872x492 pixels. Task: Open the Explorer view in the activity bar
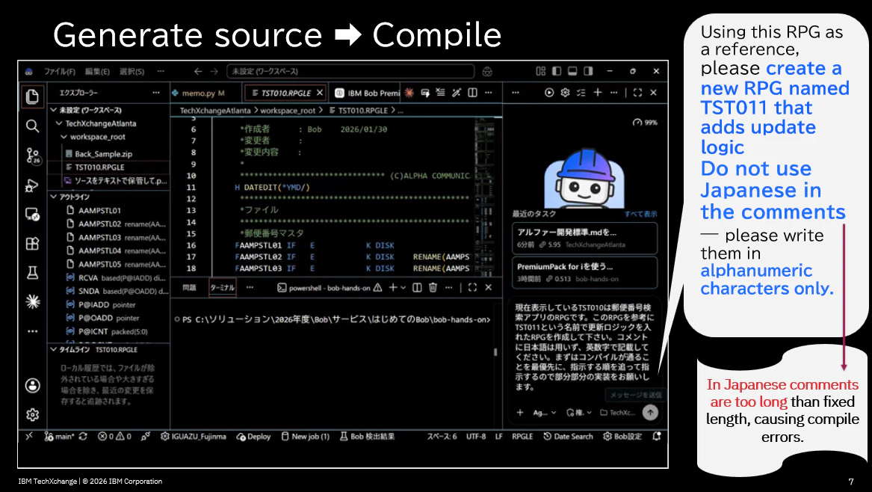pyautogui.click(x=32, y=96)
